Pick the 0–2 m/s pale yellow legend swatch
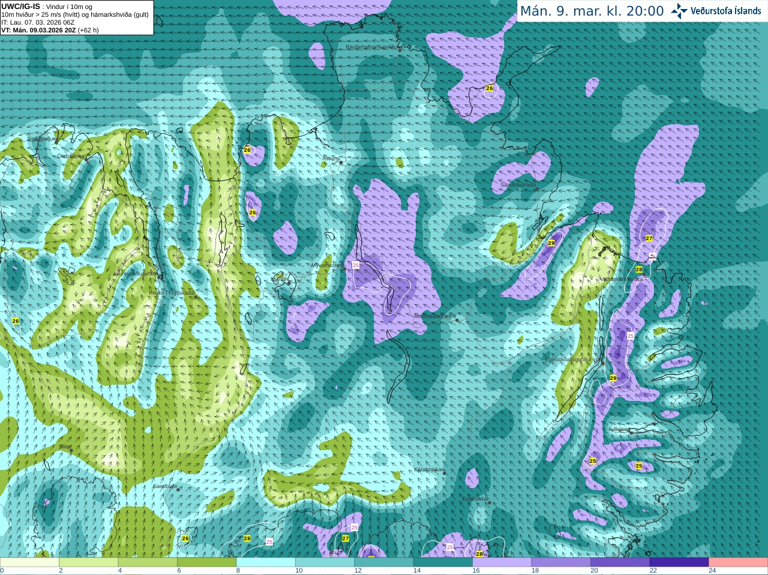Viewport: 768px width, 575px height. pos(29,562)
